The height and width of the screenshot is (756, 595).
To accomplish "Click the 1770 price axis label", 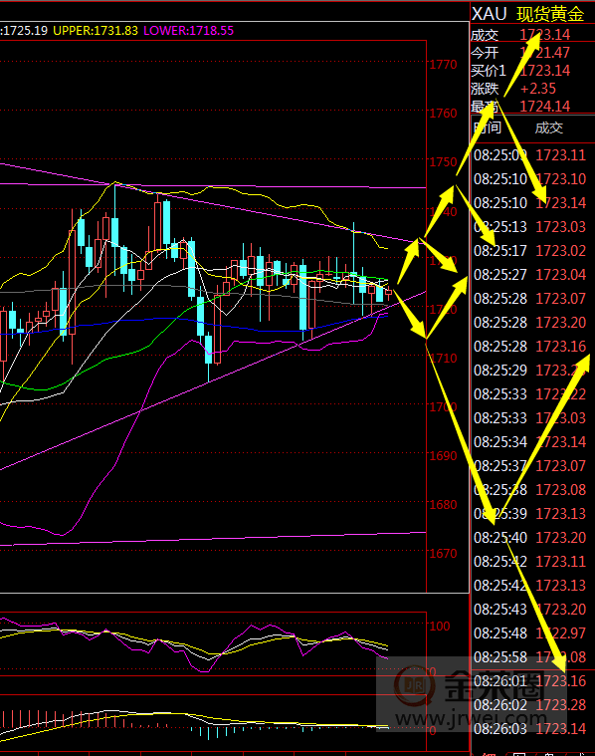I will point(443,65).
